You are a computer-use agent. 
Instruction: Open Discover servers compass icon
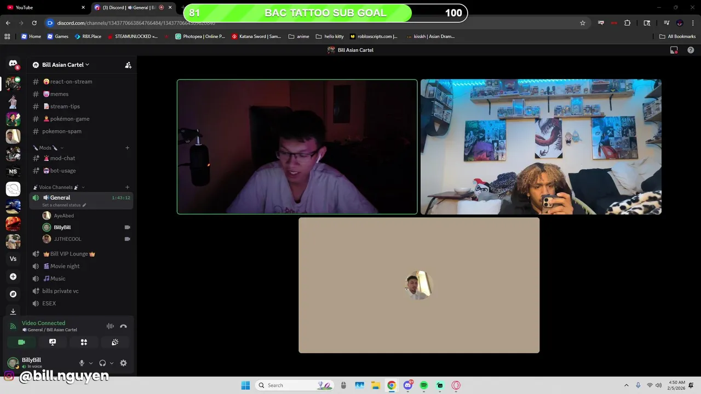pyautogui.click(x=13, y=294)
